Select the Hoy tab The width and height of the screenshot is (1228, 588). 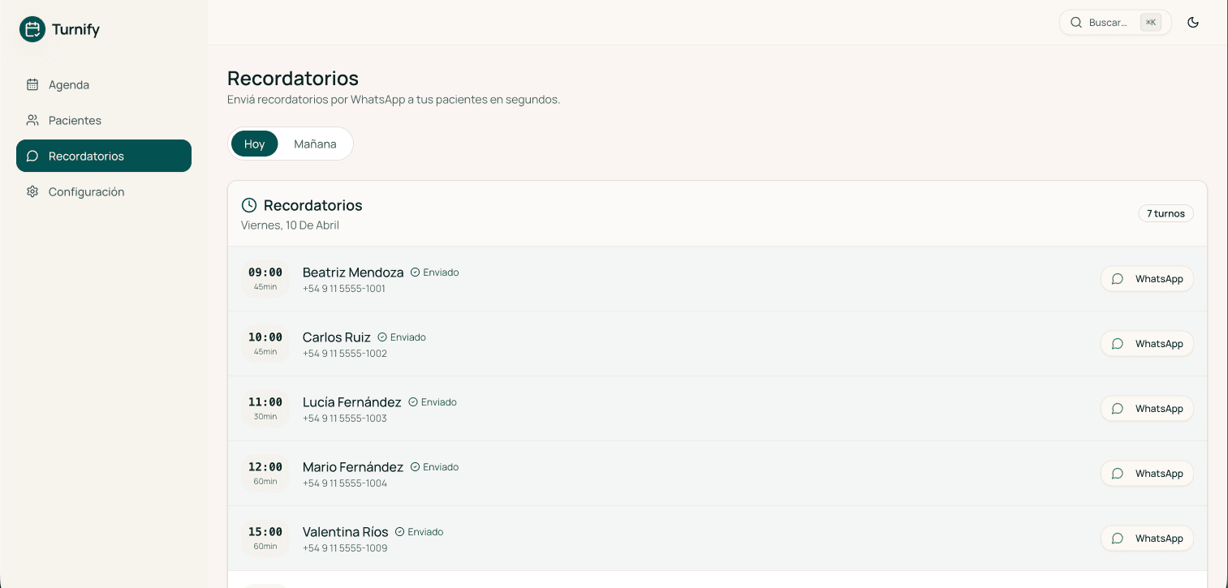pos(254,144)
